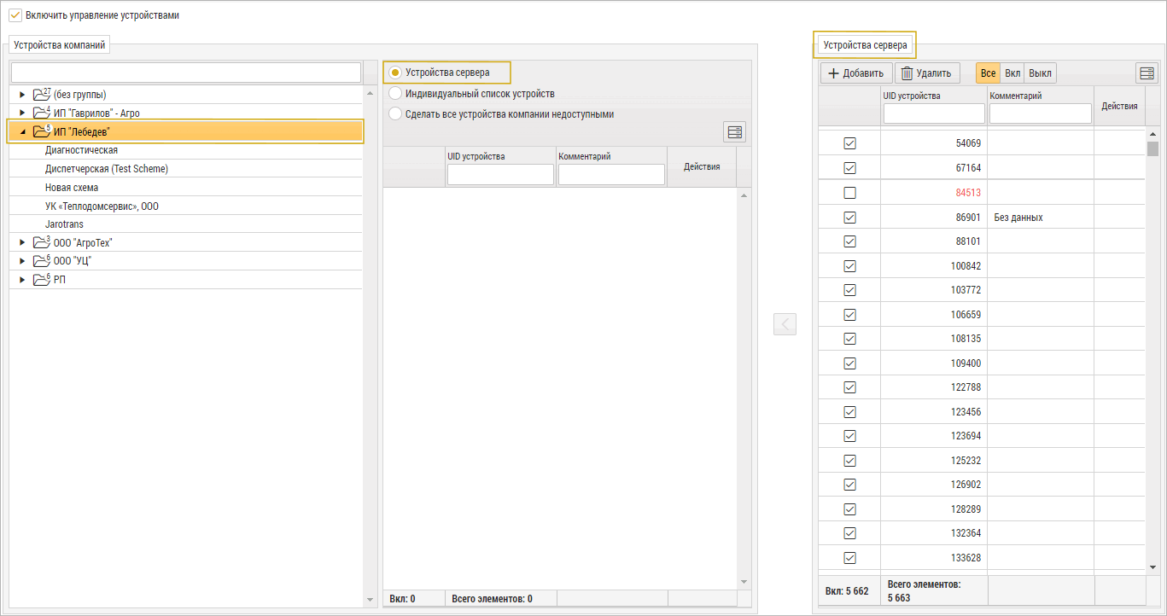
Task: Click company tree scrollbar up arrow
Action: [x=370, y=93]
